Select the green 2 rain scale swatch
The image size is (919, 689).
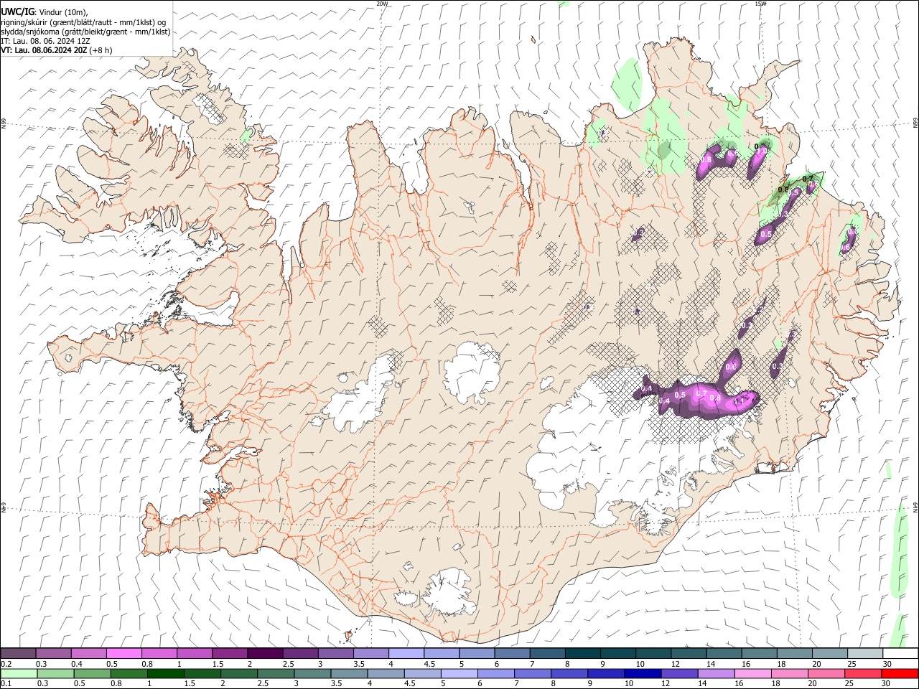click(x=238, y=673)
